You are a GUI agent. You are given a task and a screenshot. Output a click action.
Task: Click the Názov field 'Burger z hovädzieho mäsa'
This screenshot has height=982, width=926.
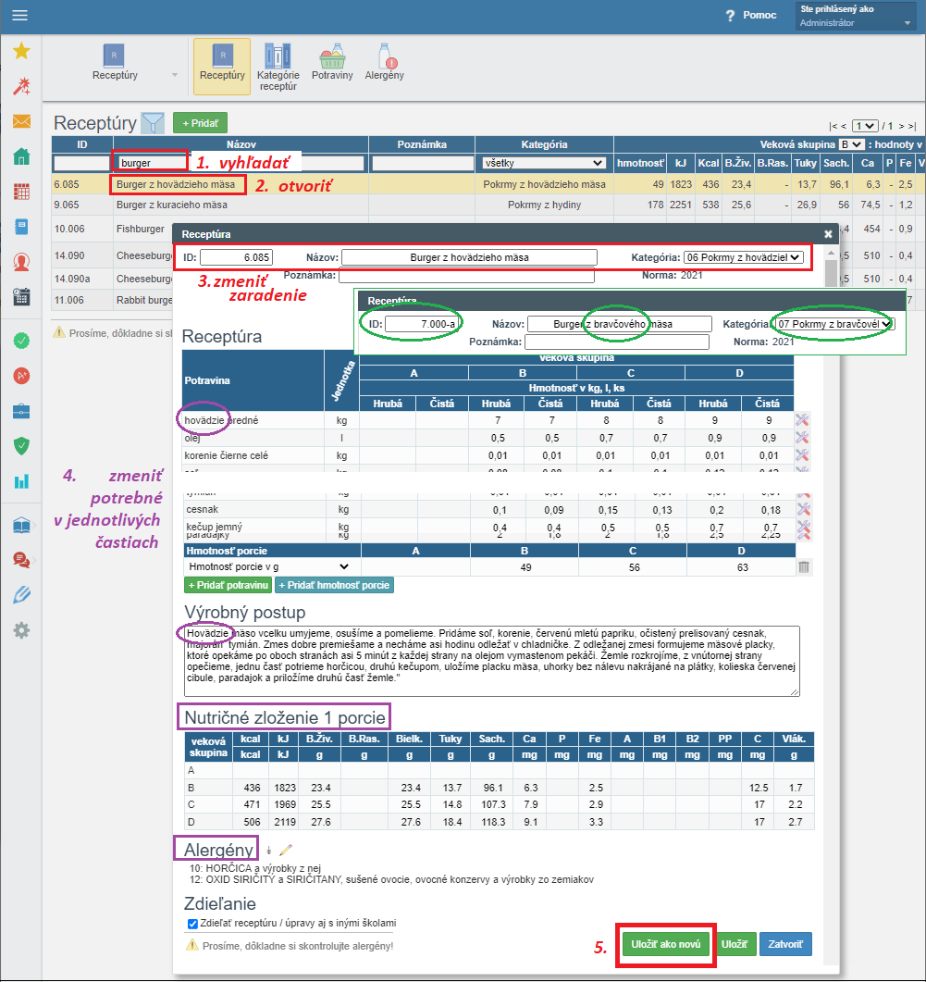[x=469, y=257]
